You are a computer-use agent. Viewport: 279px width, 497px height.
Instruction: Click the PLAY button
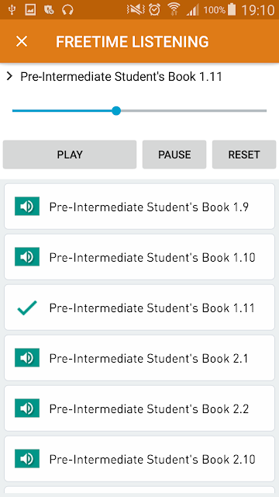coord(70,155)
